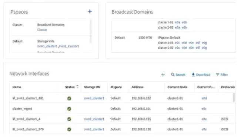Click the Address column header
The image size is (241, 138).
click(x=137, y=87)
